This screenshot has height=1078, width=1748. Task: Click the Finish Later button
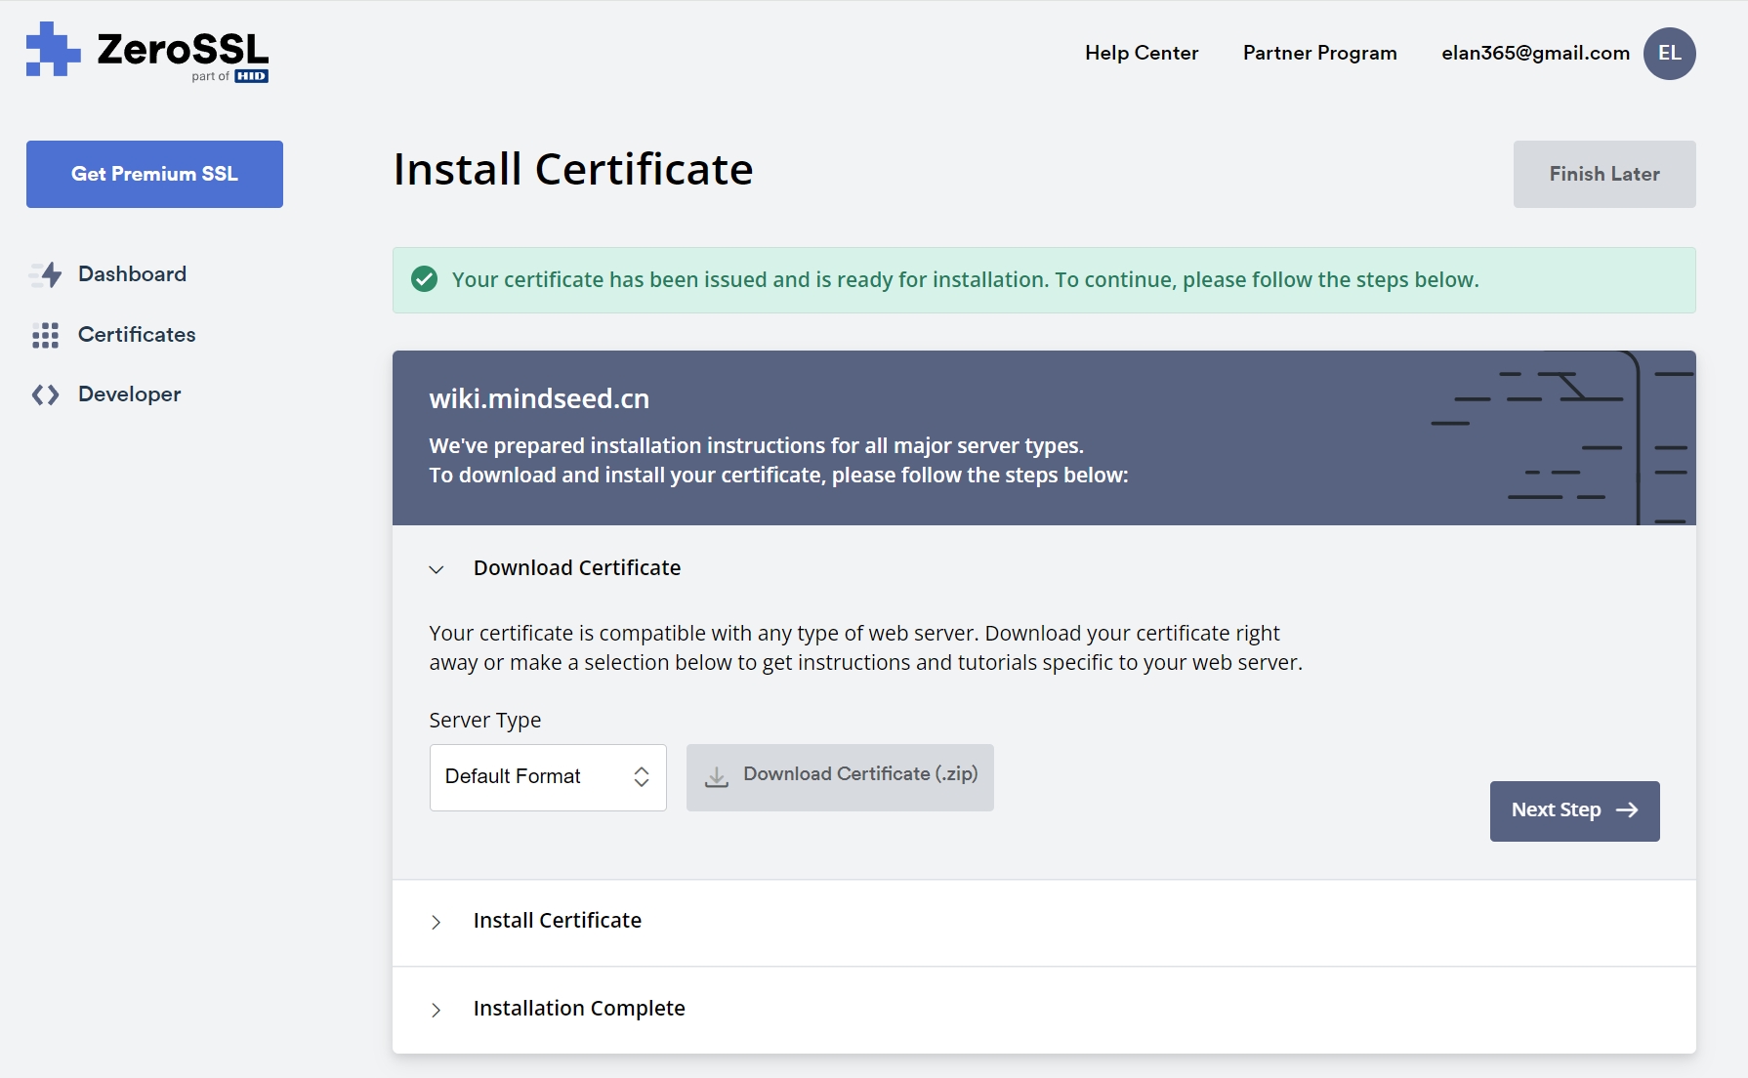(1604, 174)
